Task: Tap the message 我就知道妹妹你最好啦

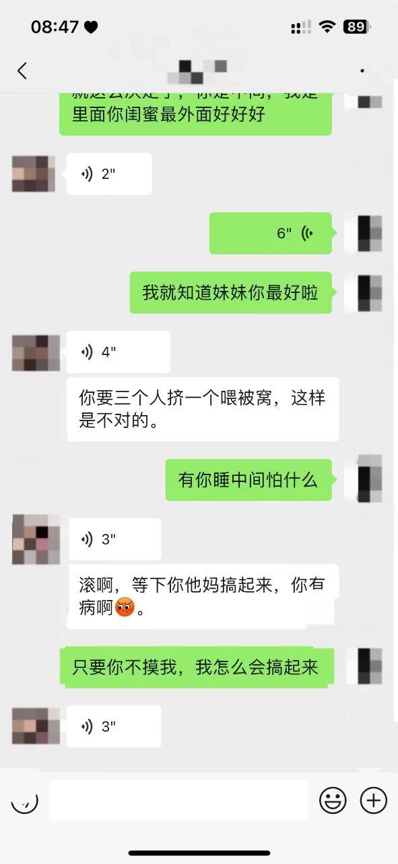Action: coord(231,293)
